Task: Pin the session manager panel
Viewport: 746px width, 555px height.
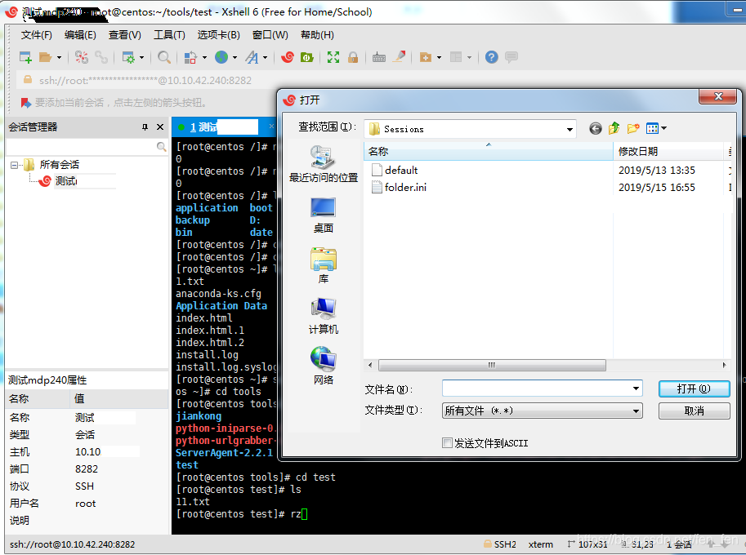Action: point(145,127)
